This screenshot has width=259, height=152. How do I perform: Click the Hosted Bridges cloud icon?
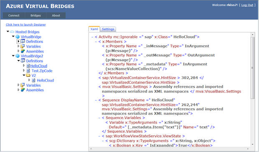point(12,32)
